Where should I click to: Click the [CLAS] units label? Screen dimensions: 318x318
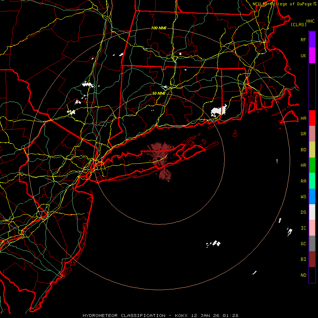tap(299, 24)
